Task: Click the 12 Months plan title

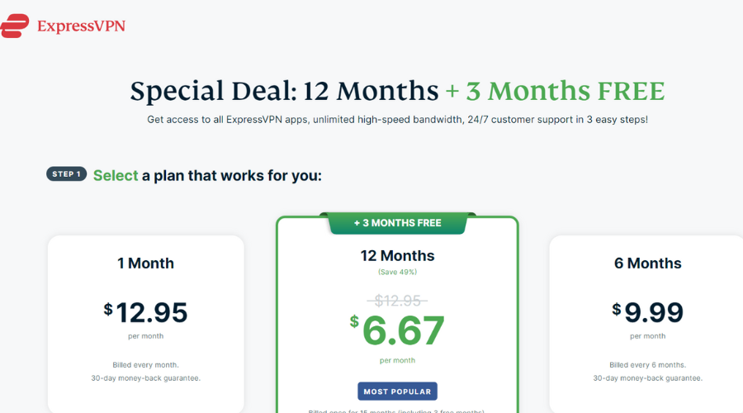Action: pyautogui.click(x=398, y=255)
